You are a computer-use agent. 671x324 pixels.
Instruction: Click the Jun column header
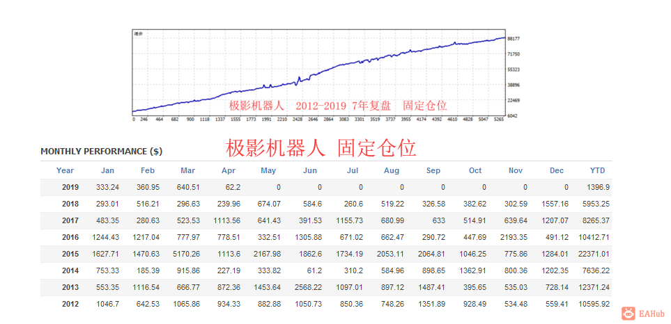[310, 171]
